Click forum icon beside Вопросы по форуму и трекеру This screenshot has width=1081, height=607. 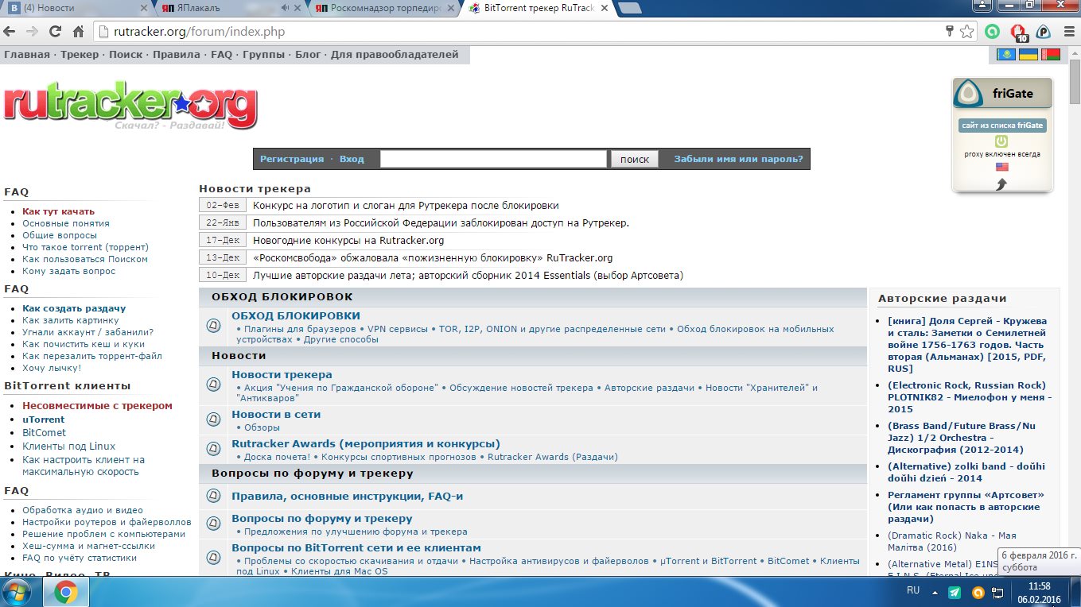(x=213, y=524)
